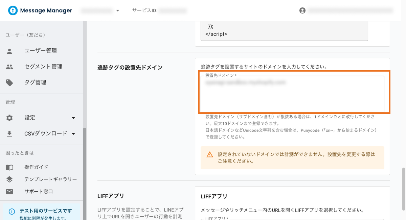Viewport: 406px width, 220px height.
Task: Click the 追跡タグの設置先ドメイン heading
Action: click(x=130, y=67)
